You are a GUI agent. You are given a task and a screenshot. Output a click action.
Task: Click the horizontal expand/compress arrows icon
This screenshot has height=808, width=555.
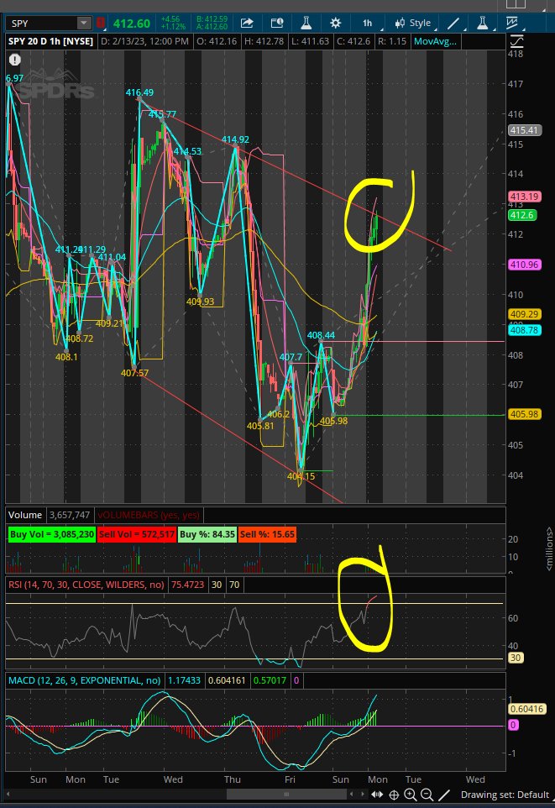tap(377, 795)
